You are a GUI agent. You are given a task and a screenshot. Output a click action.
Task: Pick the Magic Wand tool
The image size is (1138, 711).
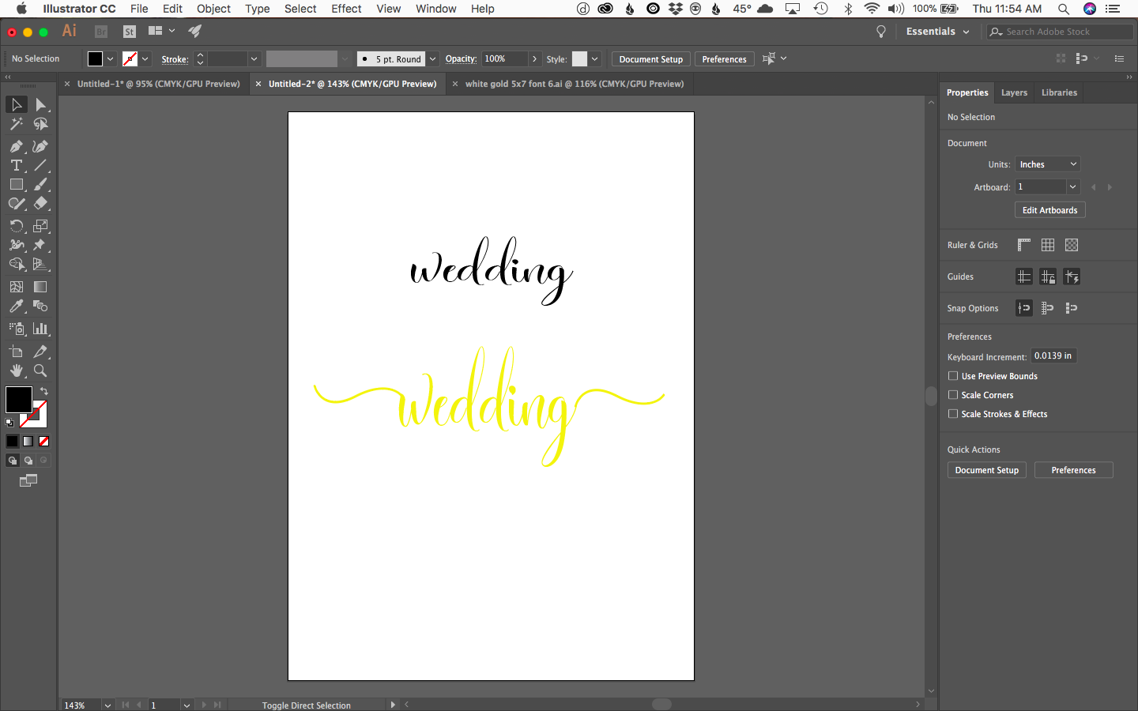pos(17,124)
